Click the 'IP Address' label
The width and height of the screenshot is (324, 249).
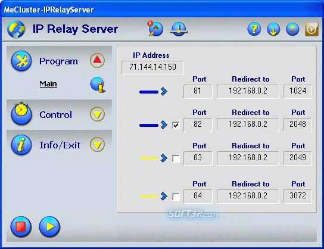point(151,55)
